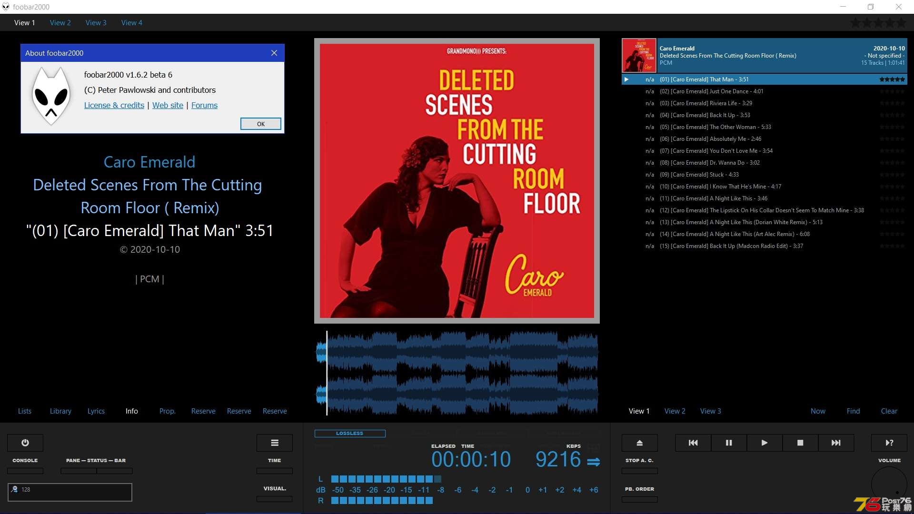914x514 pixels.
Task: Toggle the Console indicator switch
Action: pos(25,471)
